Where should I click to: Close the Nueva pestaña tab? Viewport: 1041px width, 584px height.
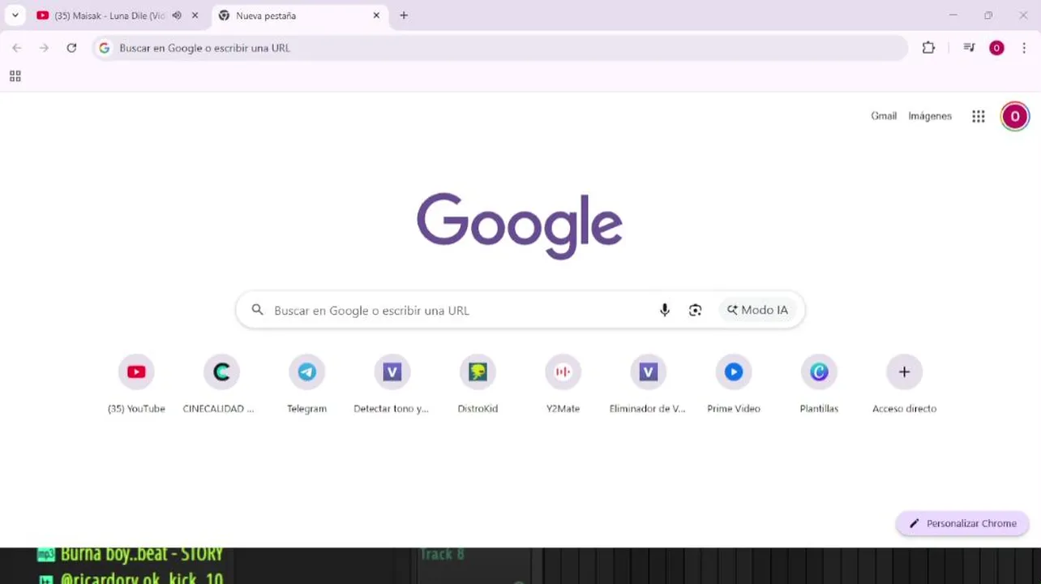(x=376, y=15)
